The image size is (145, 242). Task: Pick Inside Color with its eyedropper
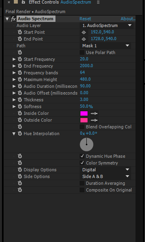[94, 114]
